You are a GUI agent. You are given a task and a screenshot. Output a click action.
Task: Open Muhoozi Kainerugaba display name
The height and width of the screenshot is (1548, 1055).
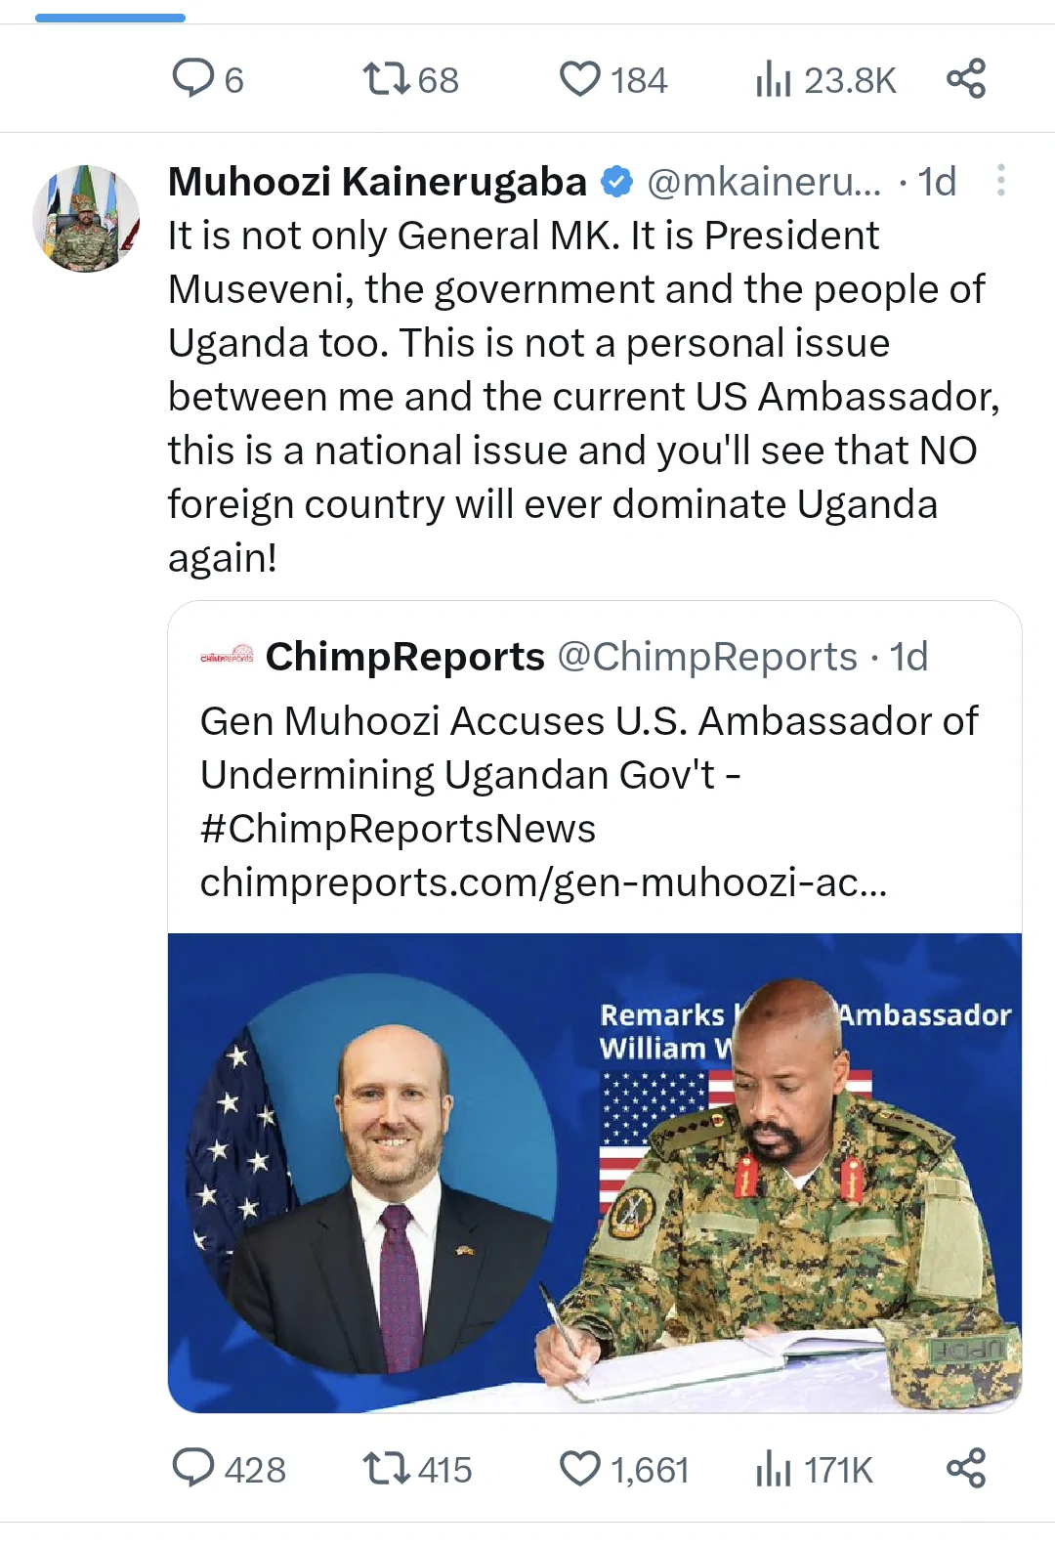pos(377,182)
